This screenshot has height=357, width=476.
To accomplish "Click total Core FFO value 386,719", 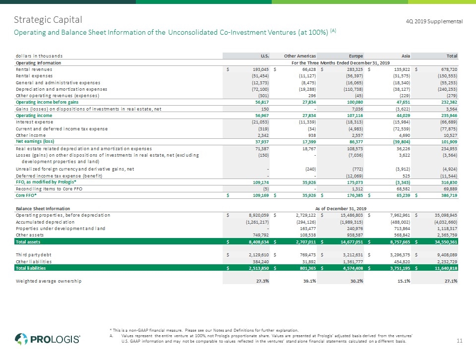I will (x=449, y=195).
